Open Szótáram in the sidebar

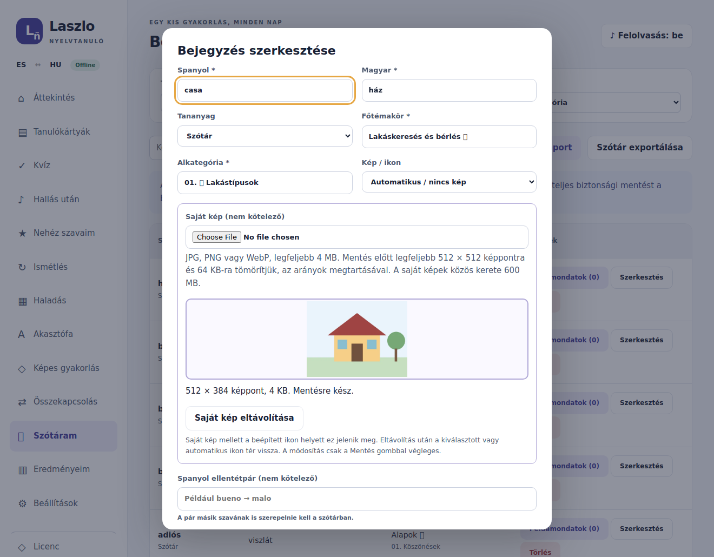pos(63,436)
